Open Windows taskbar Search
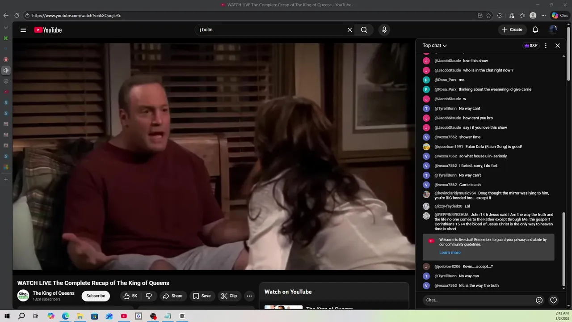 coord(21,316)
